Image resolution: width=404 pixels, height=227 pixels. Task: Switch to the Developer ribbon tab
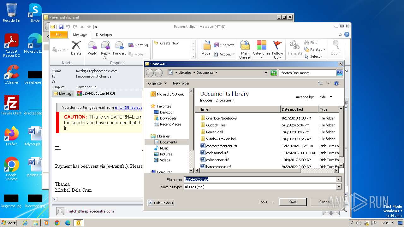[104, 35]
